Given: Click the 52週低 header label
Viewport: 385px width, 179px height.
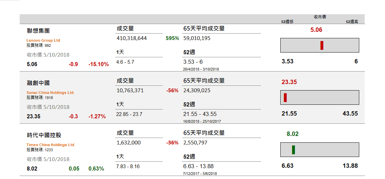Looking at the screenshot, I should click(x=287, y=22).
